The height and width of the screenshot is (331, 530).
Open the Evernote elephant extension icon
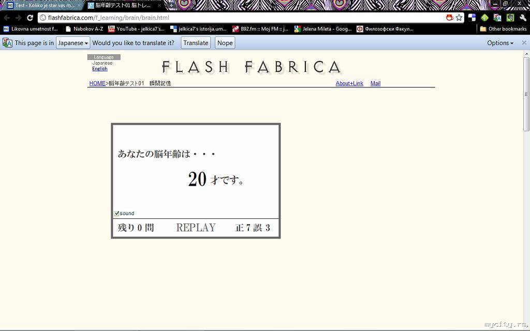pyautogui.click(x=510, y=18)
